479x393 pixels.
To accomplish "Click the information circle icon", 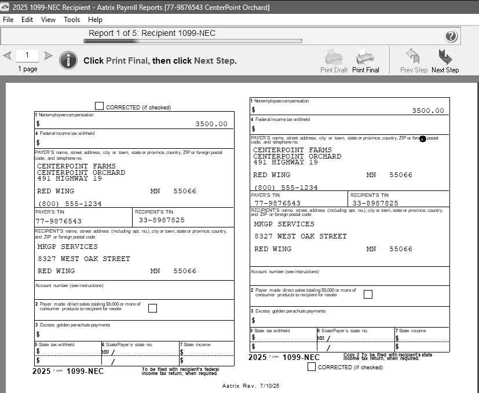I will coord(68,60).
